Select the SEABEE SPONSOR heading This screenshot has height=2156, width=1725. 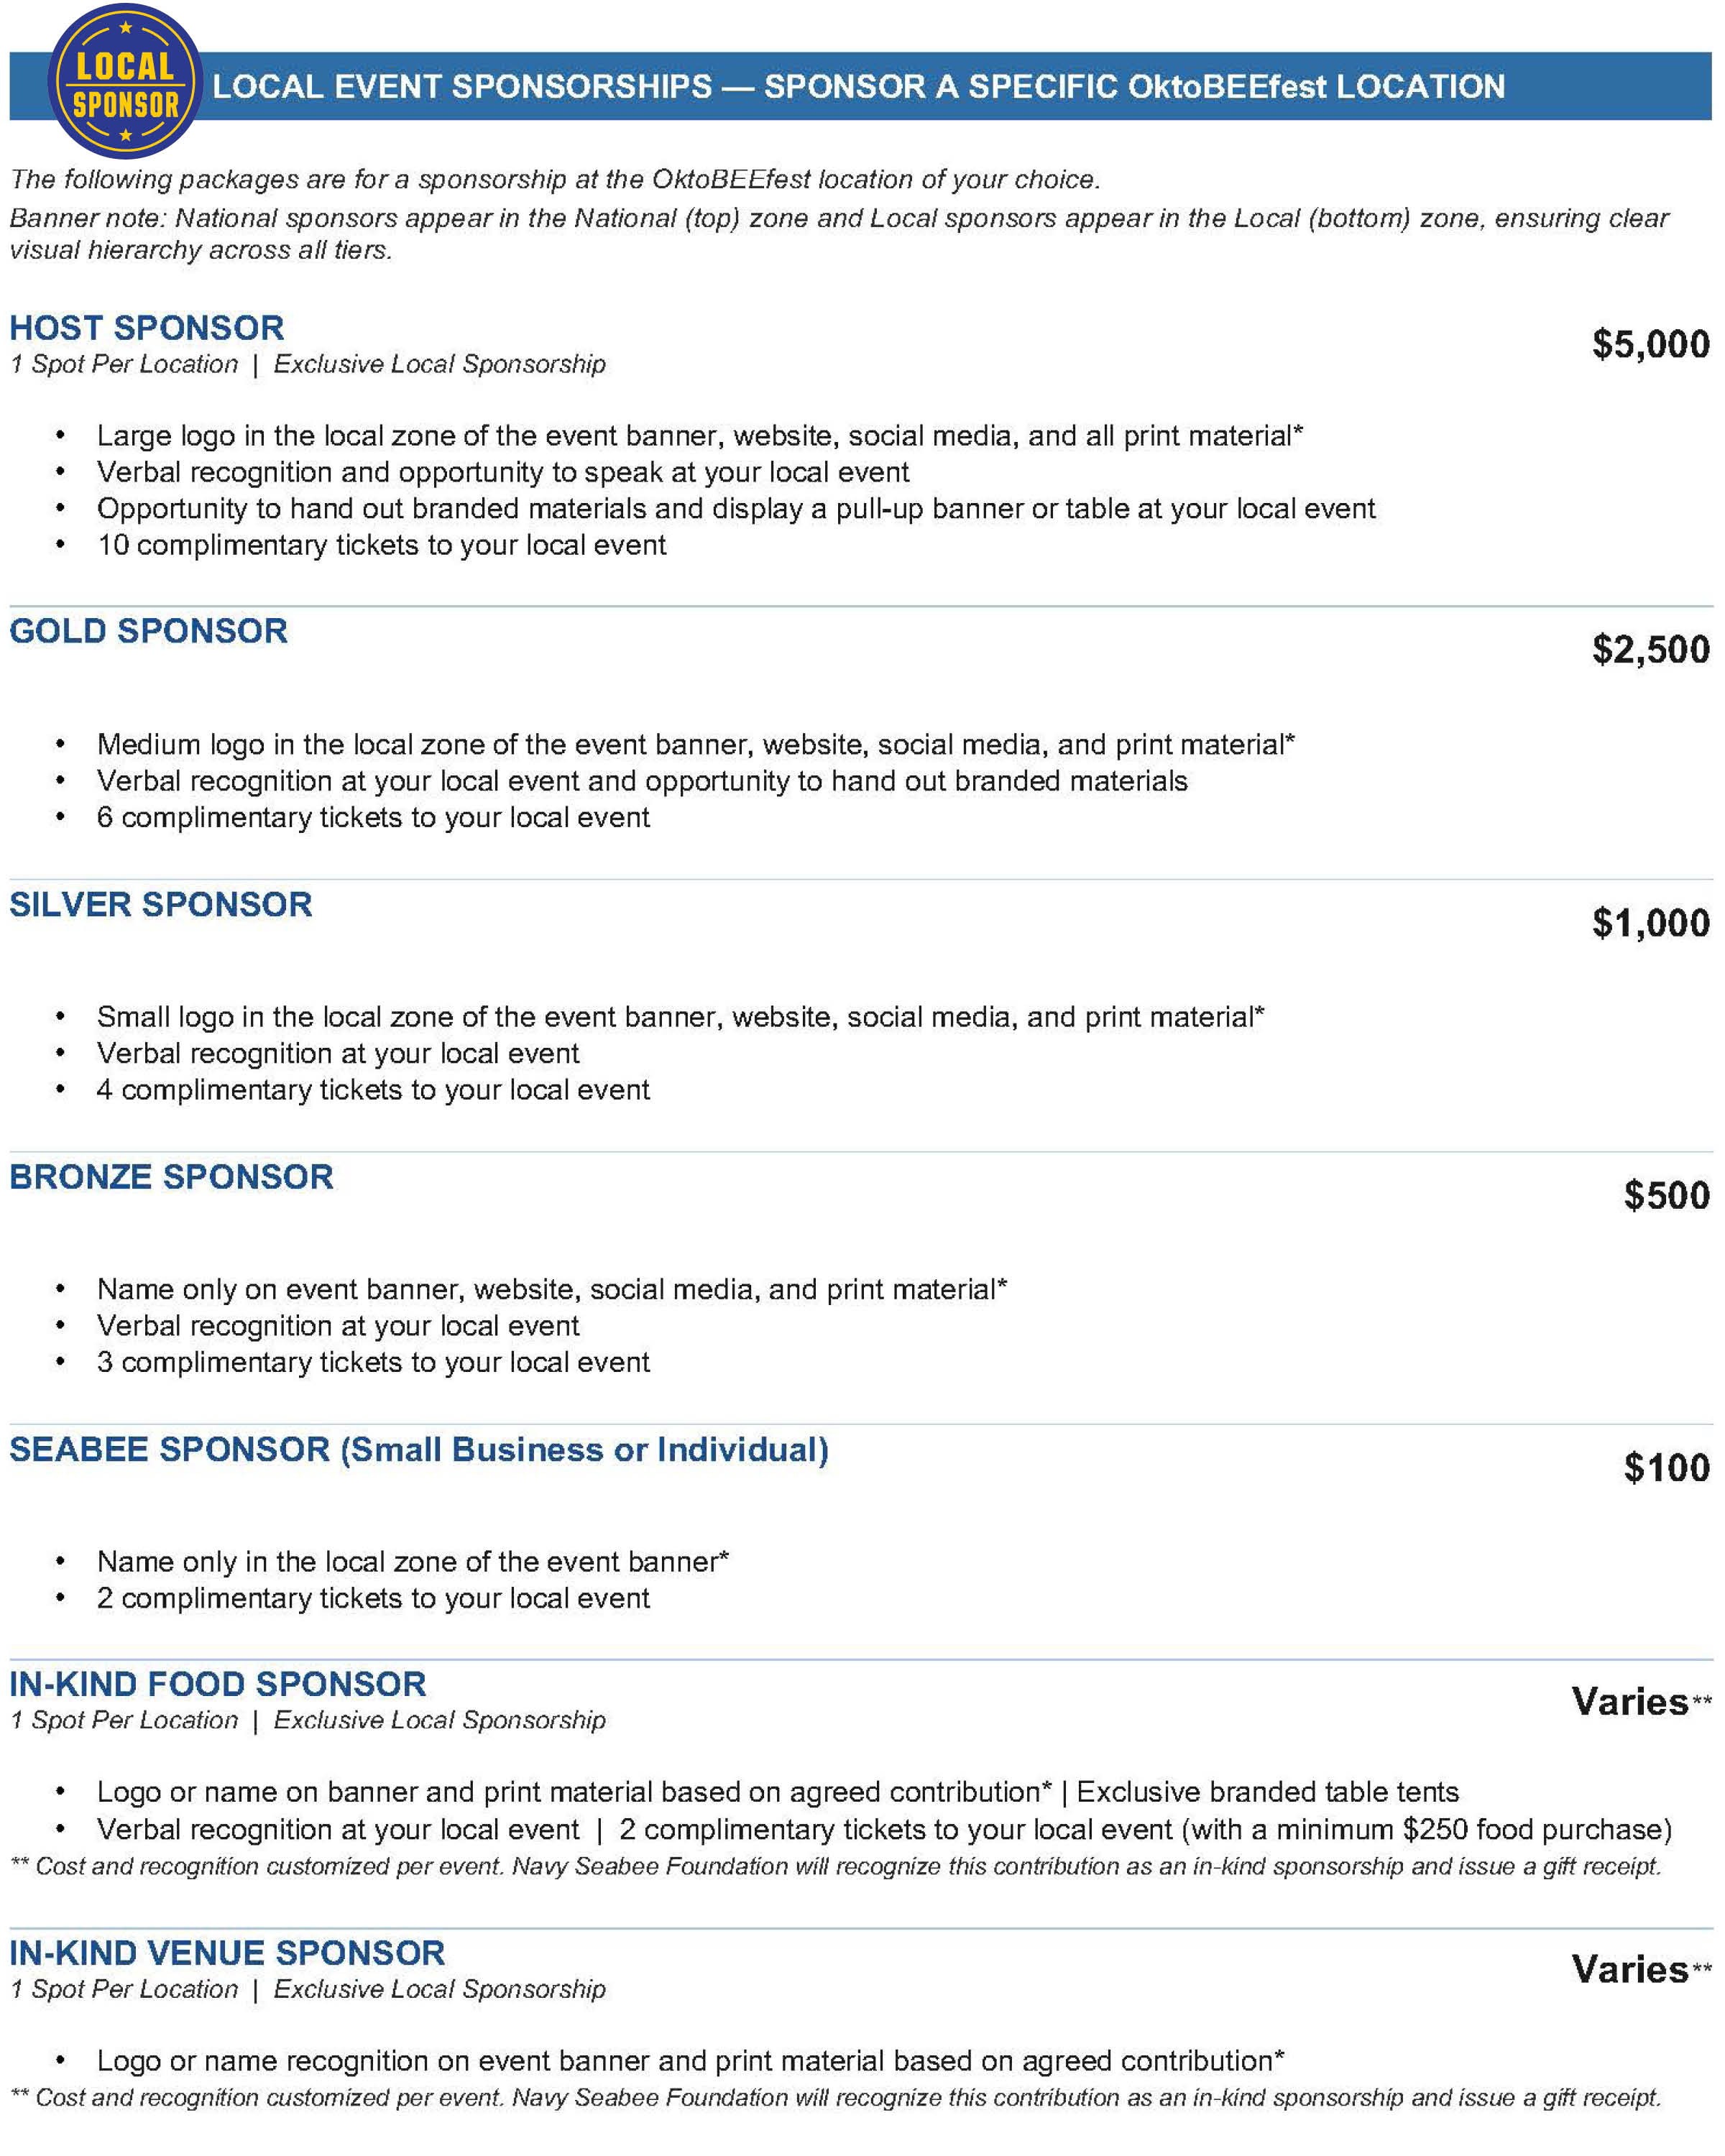click(419, 1449)
